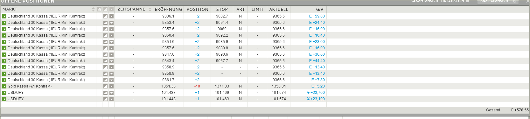Click the E +7.80 profit value

click(318, 80)
